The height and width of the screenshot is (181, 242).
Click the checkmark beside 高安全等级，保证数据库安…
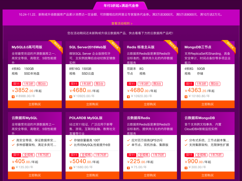tap(13, 140)
